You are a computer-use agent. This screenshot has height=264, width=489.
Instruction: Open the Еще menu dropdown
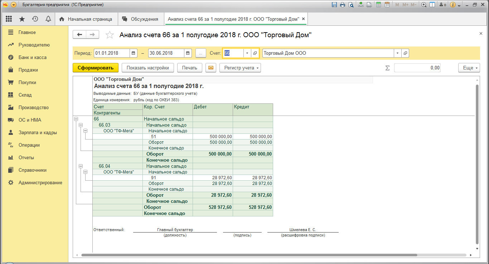coord(469,68)
